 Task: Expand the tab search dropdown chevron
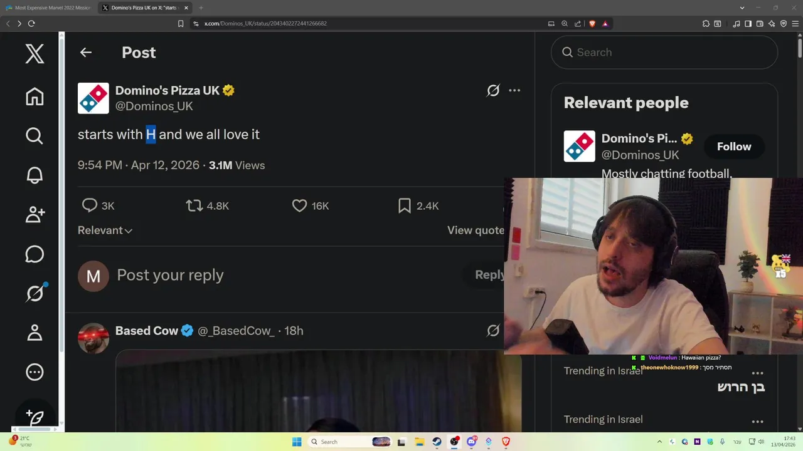[742, 8]
